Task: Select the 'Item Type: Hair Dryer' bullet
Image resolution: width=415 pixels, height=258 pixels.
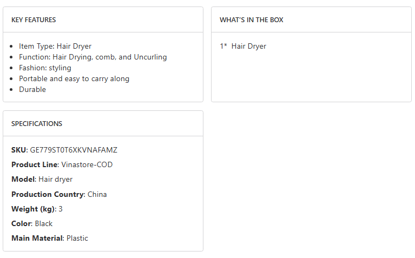Action: click(x=55, y=47)
